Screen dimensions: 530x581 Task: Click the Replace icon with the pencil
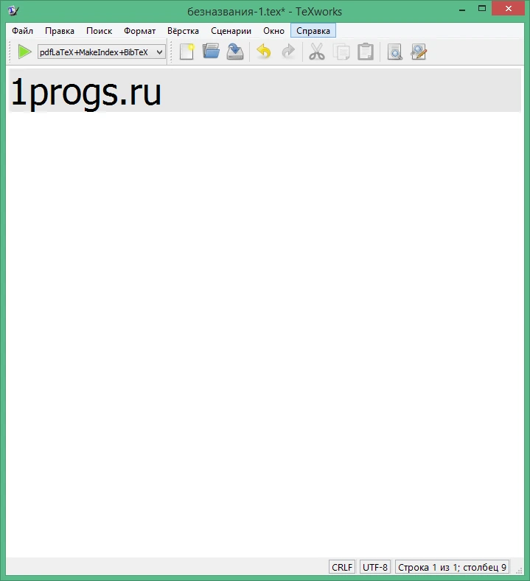tap(419, 52)
